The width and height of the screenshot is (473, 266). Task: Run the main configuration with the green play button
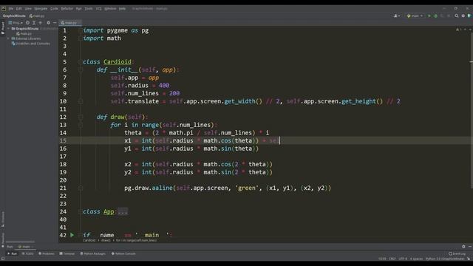click(429, 16)
